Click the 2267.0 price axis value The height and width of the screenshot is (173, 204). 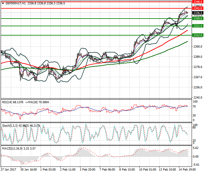[198, 77]
